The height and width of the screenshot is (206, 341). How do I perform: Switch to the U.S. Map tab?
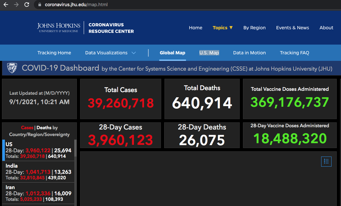tap(209, 53)
